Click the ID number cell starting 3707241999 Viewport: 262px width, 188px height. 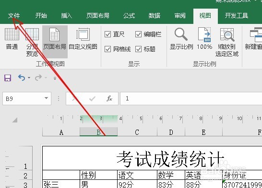pyautogui.click(x=242, y=184)
